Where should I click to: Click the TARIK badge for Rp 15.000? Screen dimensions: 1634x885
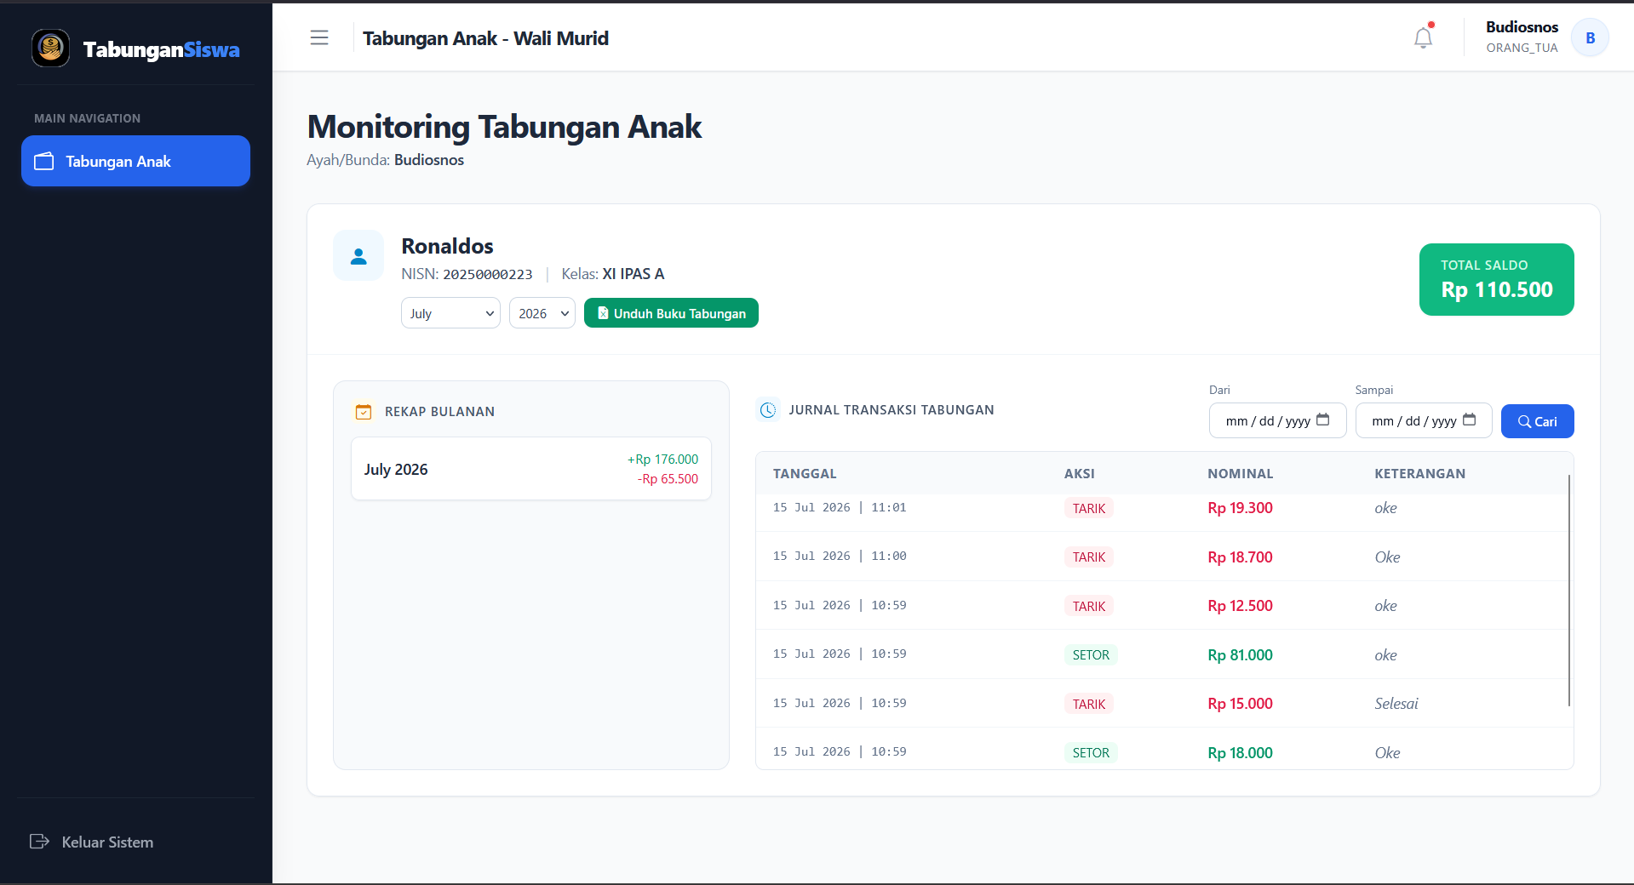click(x=1089, y=704)
